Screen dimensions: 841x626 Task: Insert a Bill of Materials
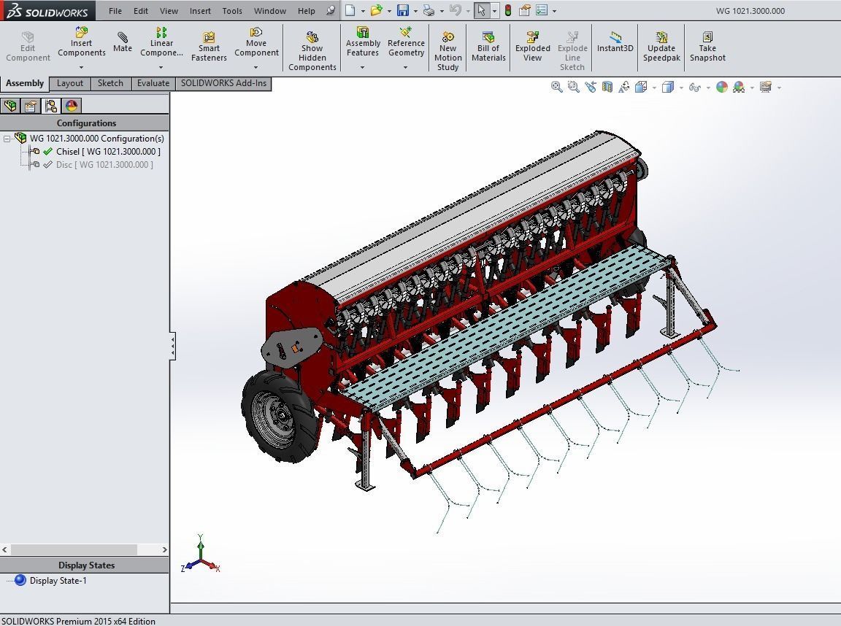488,46
